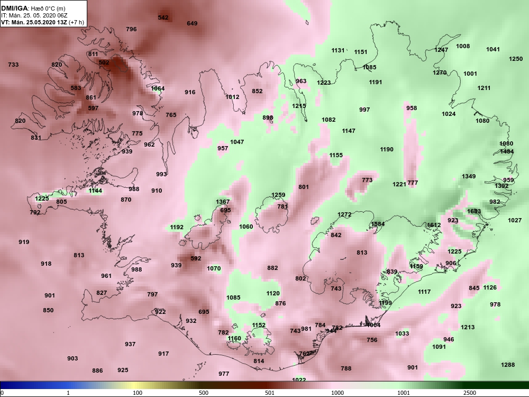This screenshot has height=397, width=529.
Task: Click the map value 1683
Action: pos(474,211)
